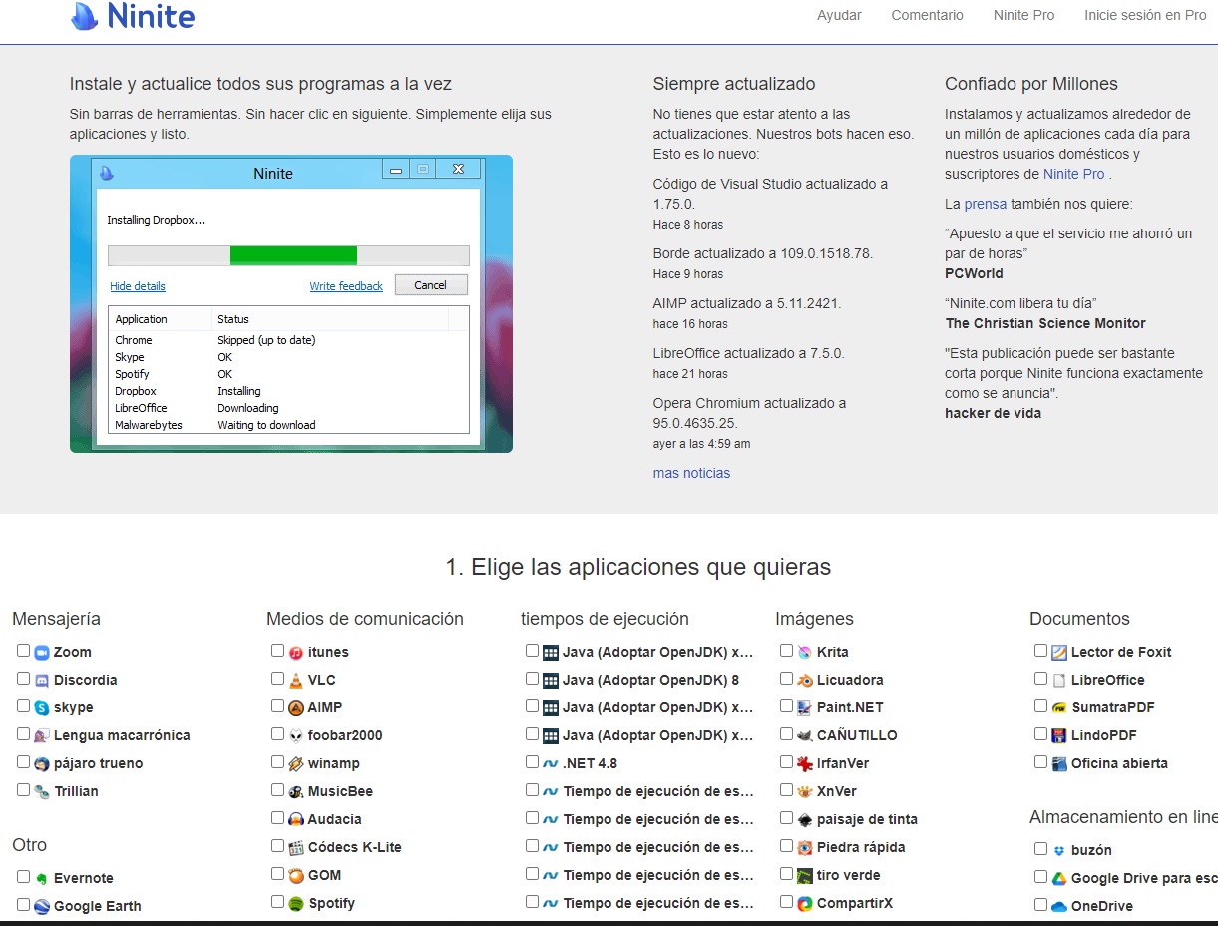
Task: Click the pájaro trueno app icon
Action: tap(42, 763)
